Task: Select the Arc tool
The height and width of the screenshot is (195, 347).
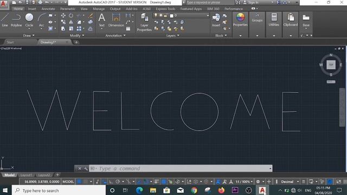Action: tap(41, 20)
